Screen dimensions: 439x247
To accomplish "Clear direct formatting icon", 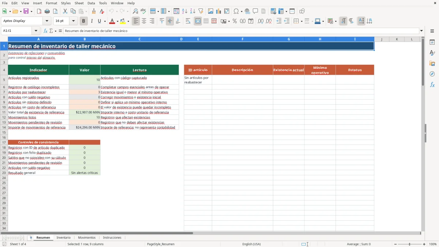I will tap(102, 11).
